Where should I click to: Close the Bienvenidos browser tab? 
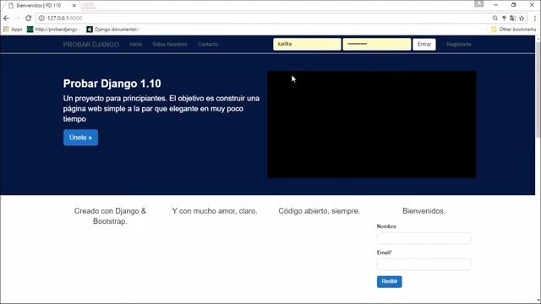pyautogui.click(x=74, y=6)
